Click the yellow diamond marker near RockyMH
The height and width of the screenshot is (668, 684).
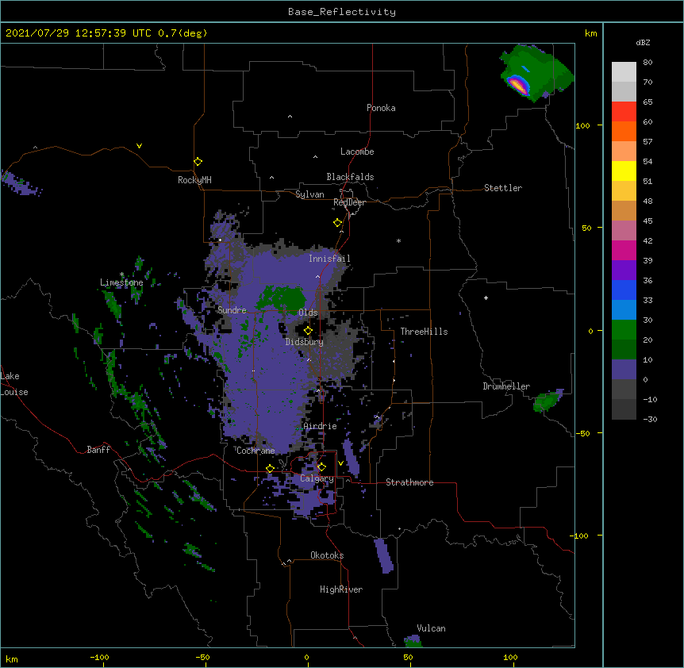point(198,162)
